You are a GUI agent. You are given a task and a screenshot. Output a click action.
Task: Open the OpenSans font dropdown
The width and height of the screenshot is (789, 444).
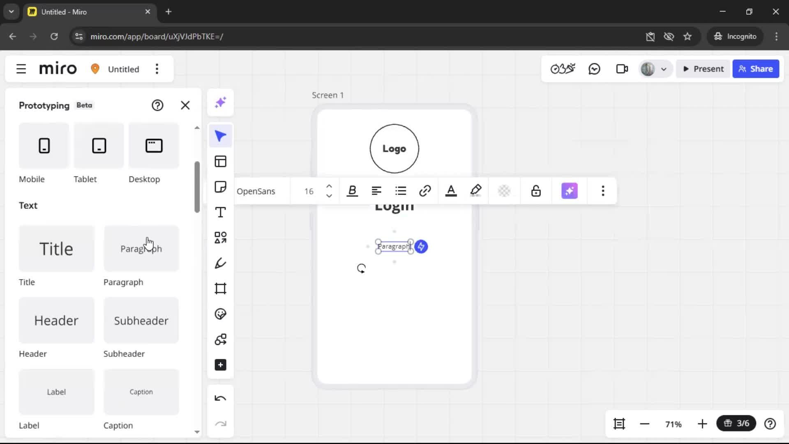tap(256, 192)
